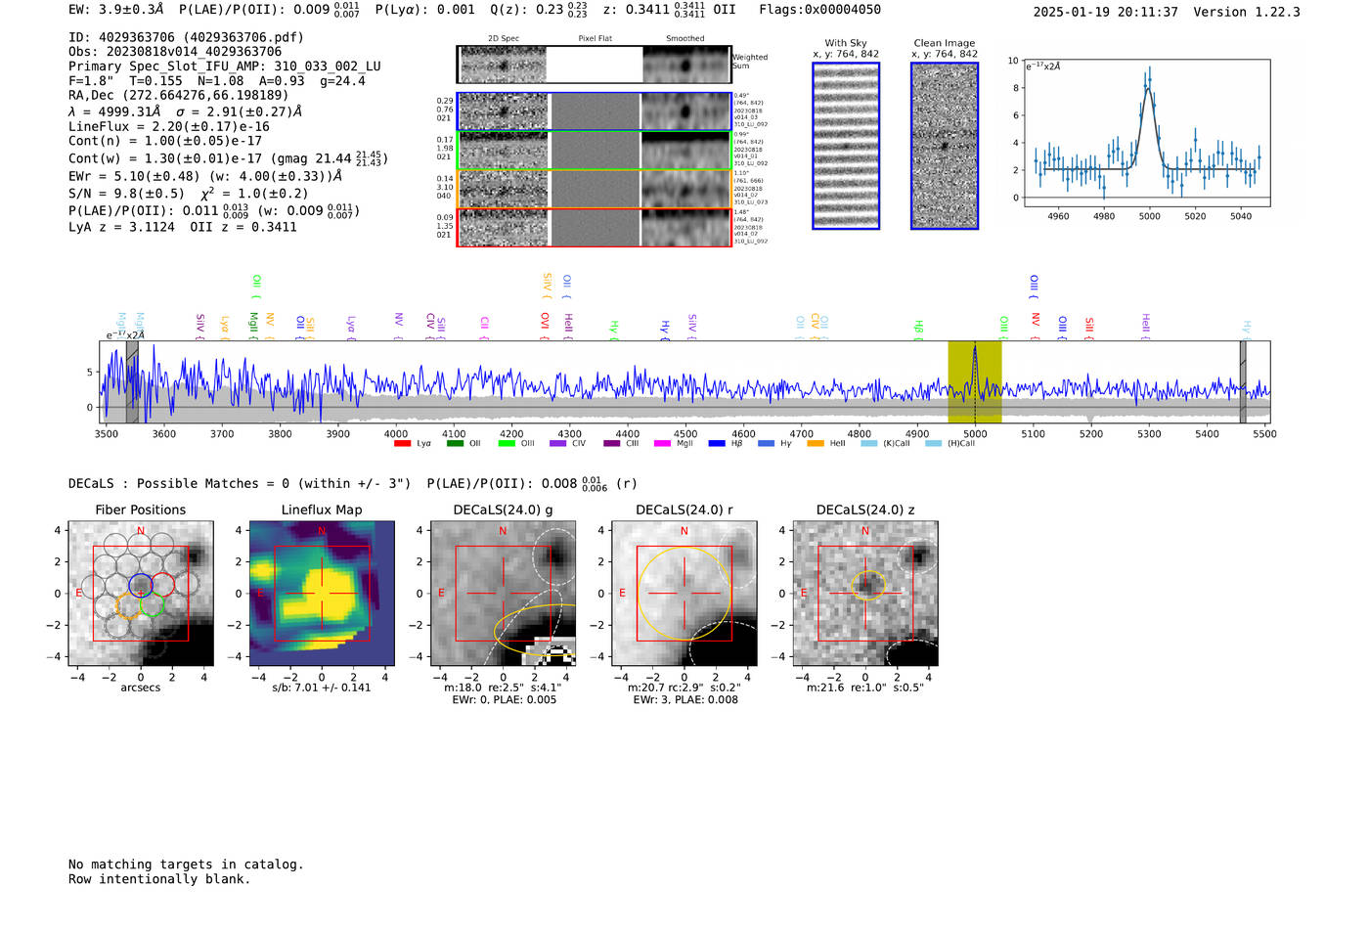The width and height of the screenshot is (1369, 932).
Task: Click the gray shaded band near 3550 Å
Action: [x=132, y=382]
